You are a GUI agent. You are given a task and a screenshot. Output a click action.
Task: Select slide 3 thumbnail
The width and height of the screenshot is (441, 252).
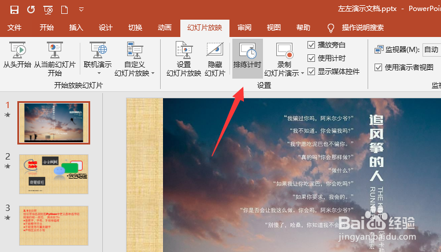click(x=54, y=225)
